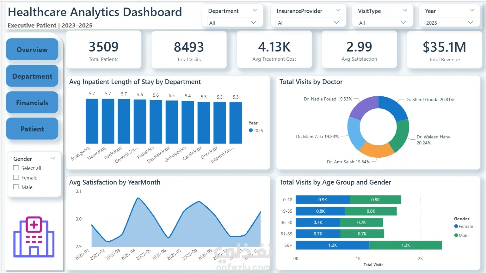Image resolution: width=486 pixels, height=273 pixels.
Task: Expand the InsuranceProvider header chevron
Action: (338, 10)
